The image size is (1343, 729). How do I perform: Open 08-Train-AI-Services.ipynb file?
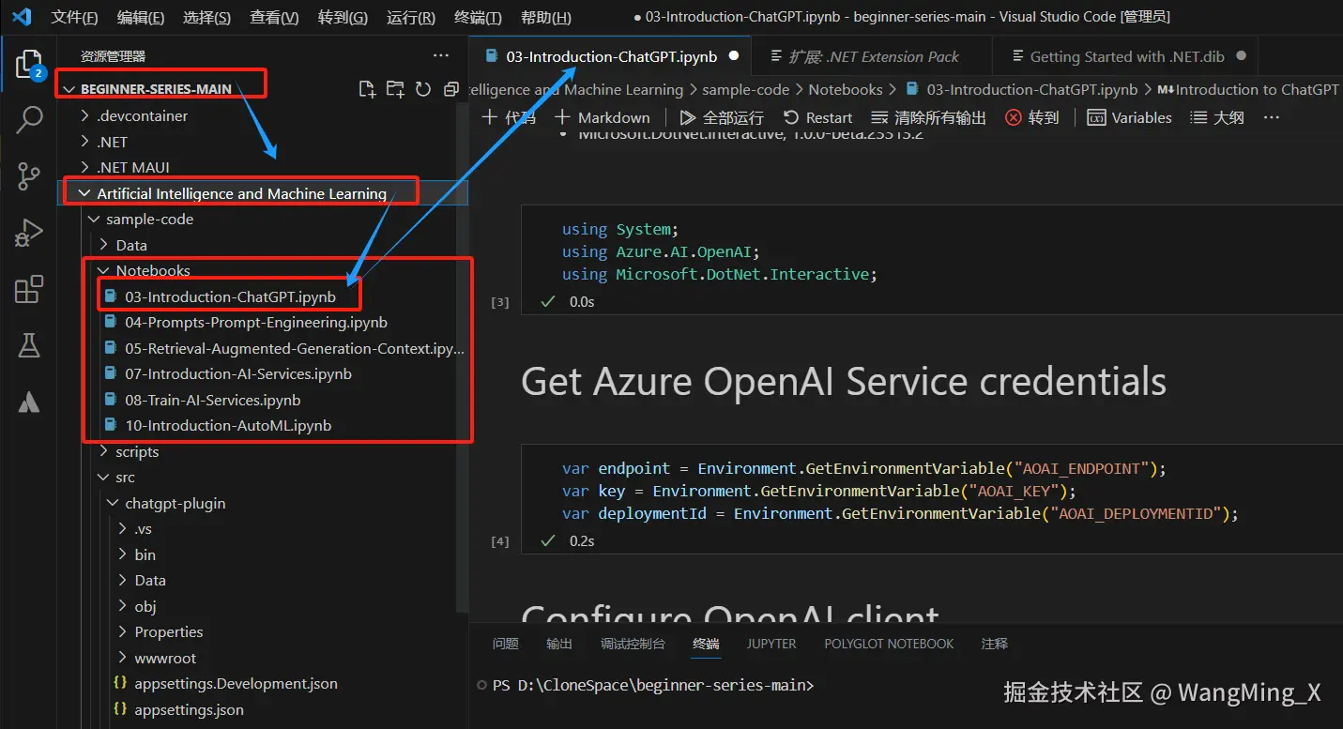tap(212, 400)
